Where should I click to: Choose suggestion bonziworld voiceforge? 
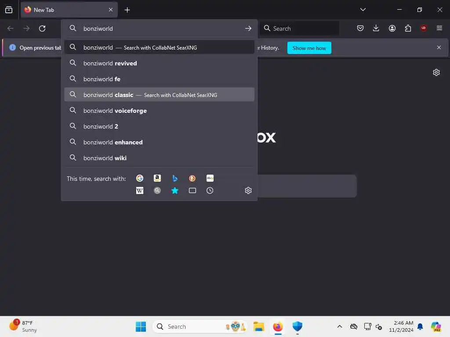coord(159,111)
